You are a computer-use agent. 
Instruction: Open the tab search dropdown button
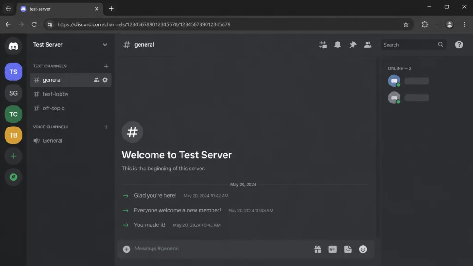tap(8, 9)
